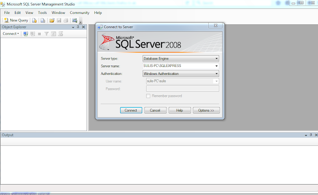Image resolution: width=318 pixels, height=195 pixels.
Task: Toggle Object Explorer auto-hide pin
Action: point(78,27)
